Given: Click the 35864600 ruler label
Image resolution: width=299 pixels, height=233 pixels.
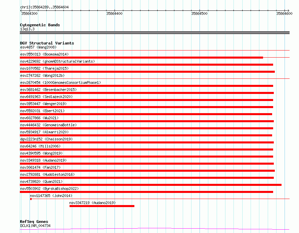Looking at the screenshot, I should pos(284,13).
